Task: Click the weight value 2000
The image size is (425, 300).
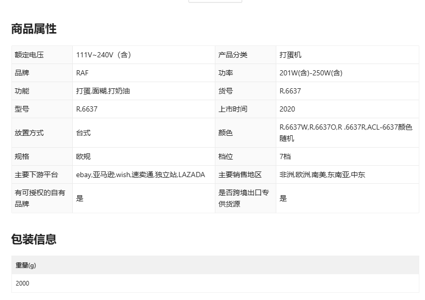Action: pos(23,283)
